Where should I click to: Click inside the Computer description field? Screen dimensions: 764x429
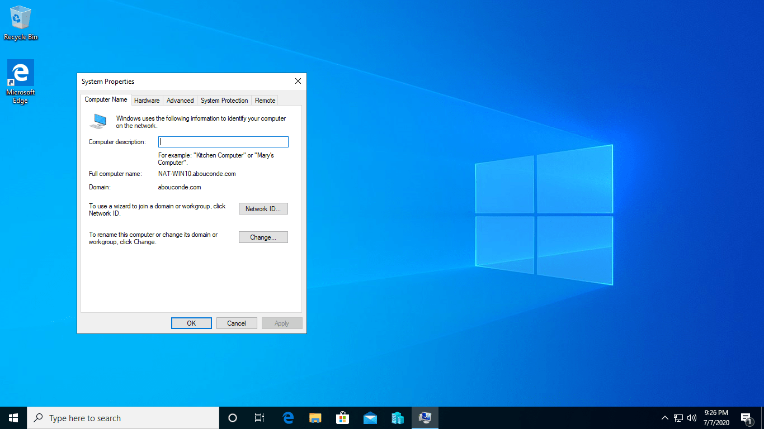point(223,141)
